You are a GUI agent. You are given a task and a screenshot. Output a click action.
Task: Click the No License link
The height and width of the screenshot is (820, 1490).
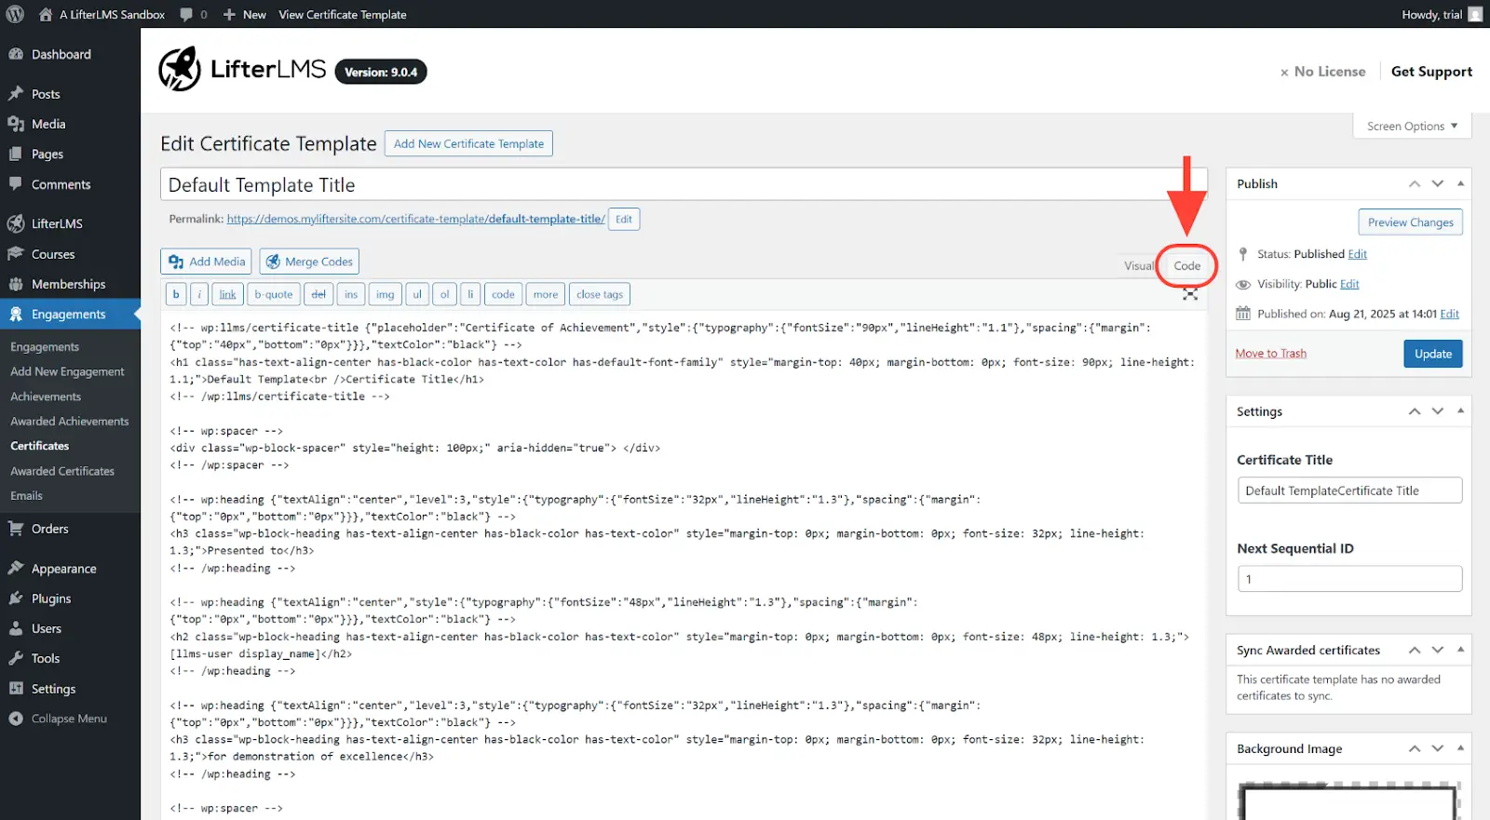[x=1323, y=72]
